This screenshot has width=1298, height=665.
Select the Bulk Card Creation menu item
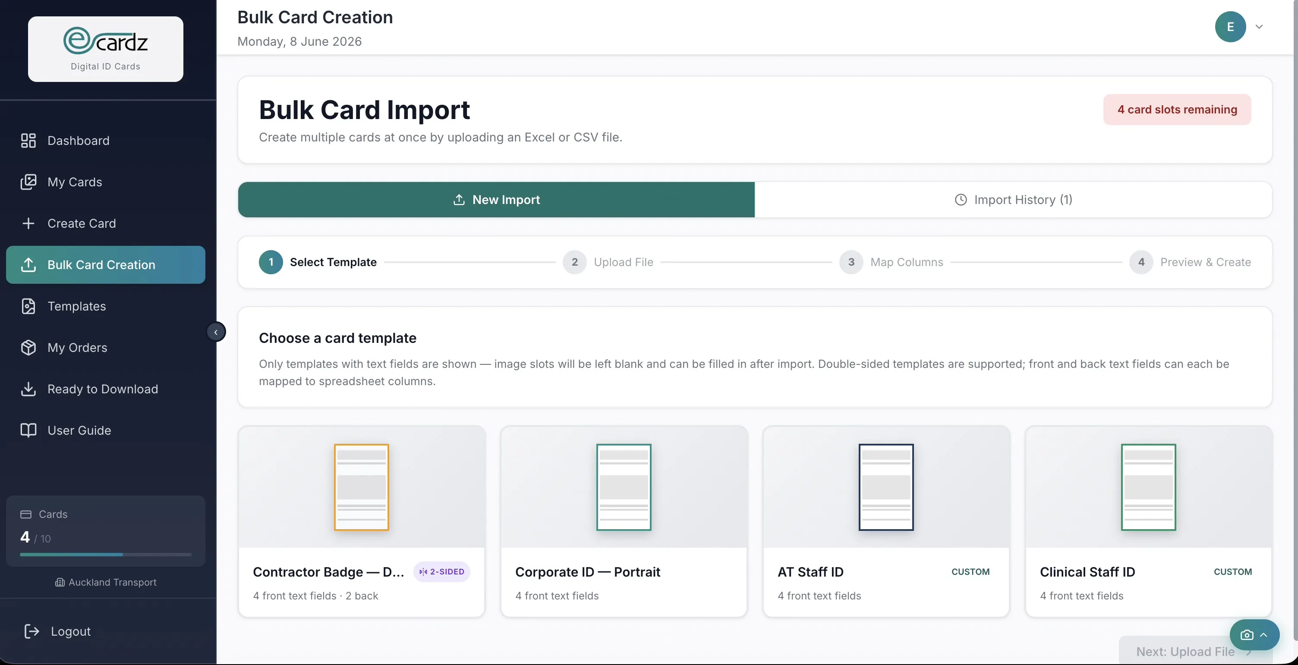[x=106, y=265]
